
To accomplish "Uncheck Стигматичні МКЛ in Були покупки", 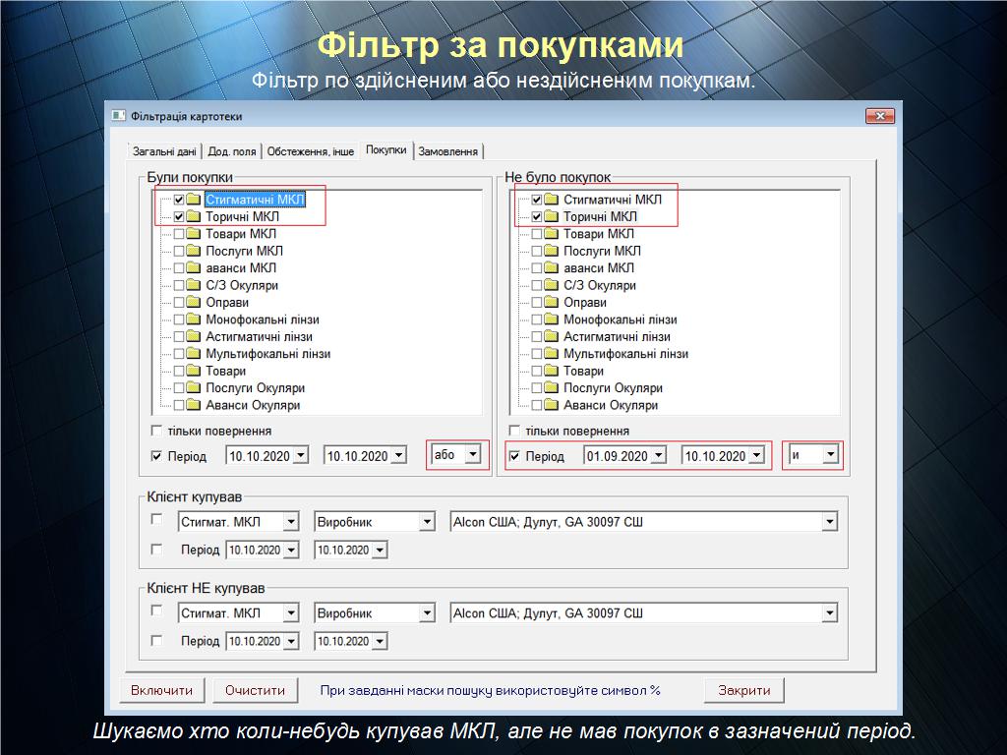I will 179,200.
